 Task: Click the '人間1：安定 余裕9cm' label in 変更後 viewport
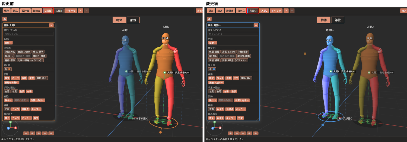point(344,71)
